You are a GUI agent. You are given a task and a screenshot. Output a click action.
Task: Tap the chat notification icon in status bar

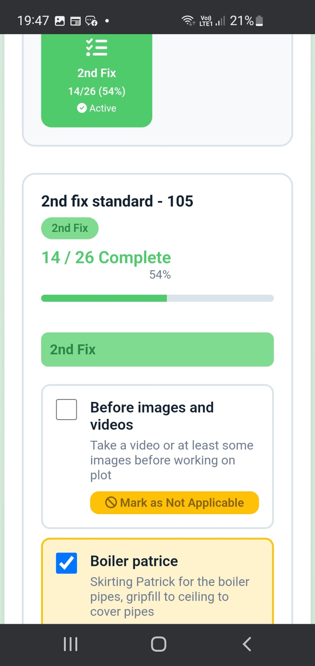pyautogui.click(x=91, y=21)
